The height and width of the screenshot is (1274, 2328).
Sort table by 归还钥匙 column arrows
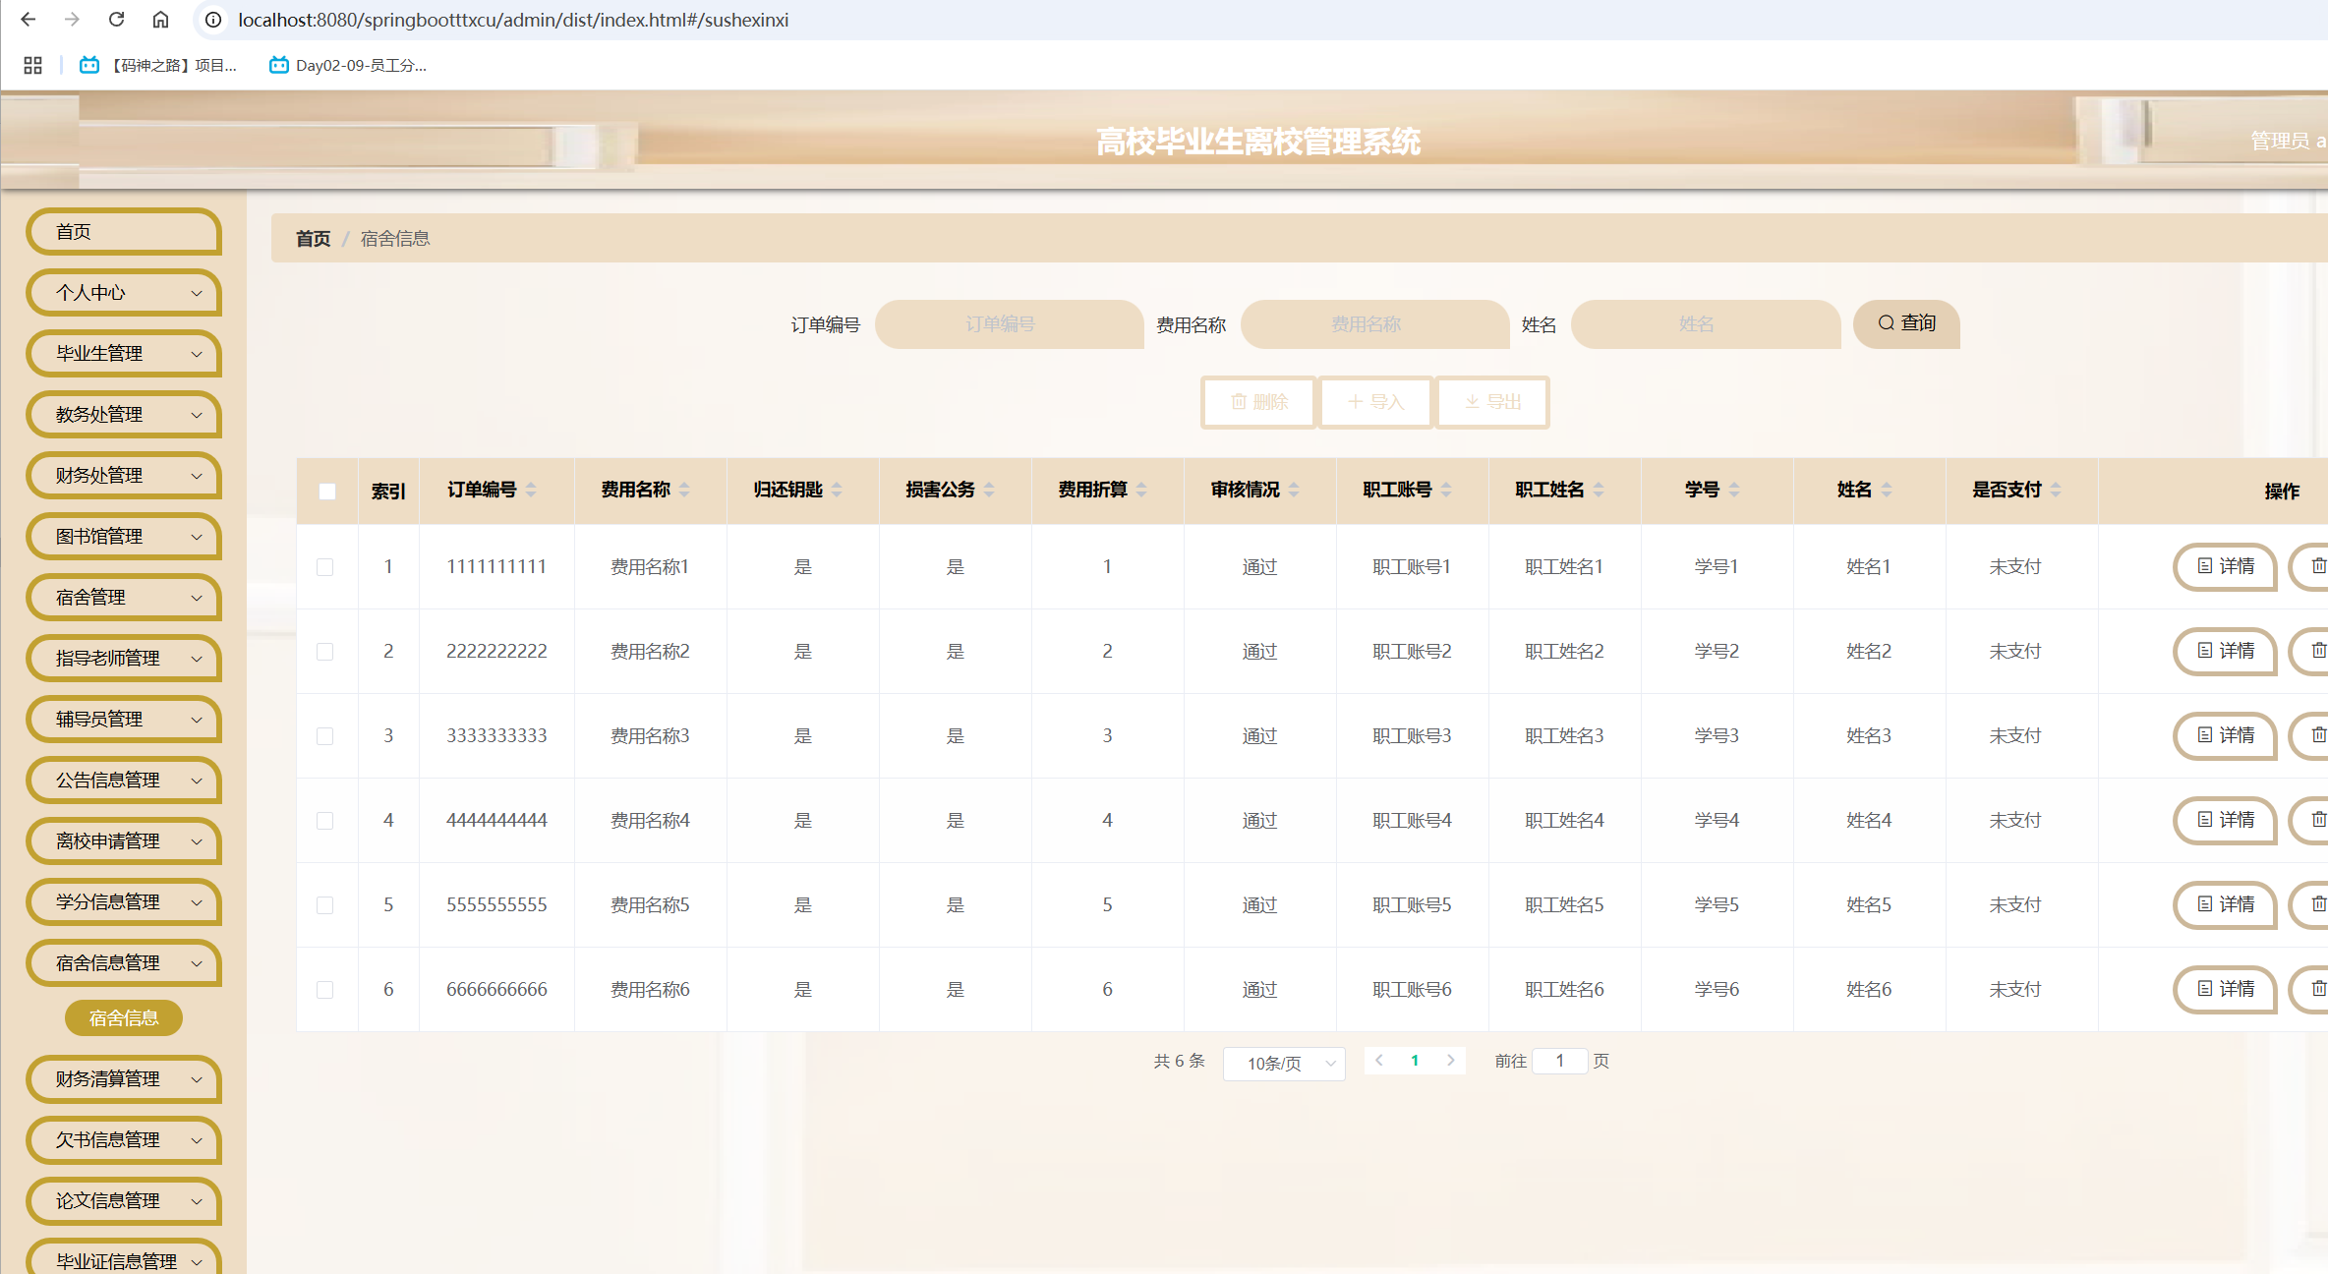[837, 490]
